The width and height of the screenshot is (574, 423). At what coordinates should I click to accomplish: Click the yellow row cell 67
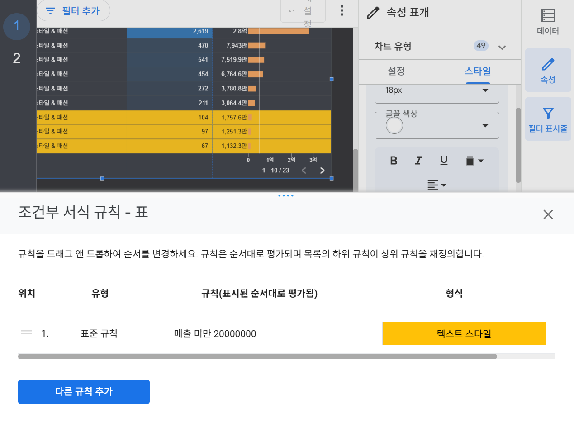(x=205, y=146)
